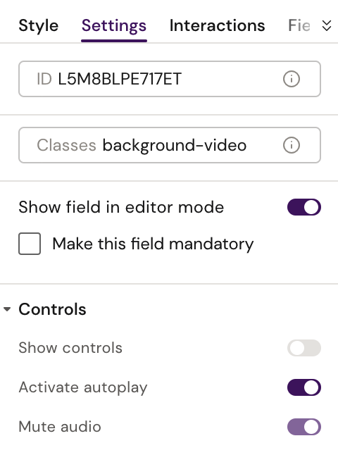Click the Make this field mandatory label
338x455 pixels.
(x=153, y=244)
